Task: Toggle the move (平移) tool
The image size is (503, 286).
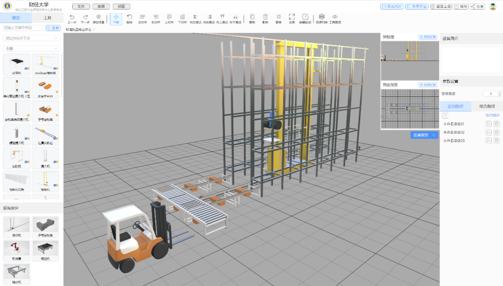Action: (x=116, y=17)
